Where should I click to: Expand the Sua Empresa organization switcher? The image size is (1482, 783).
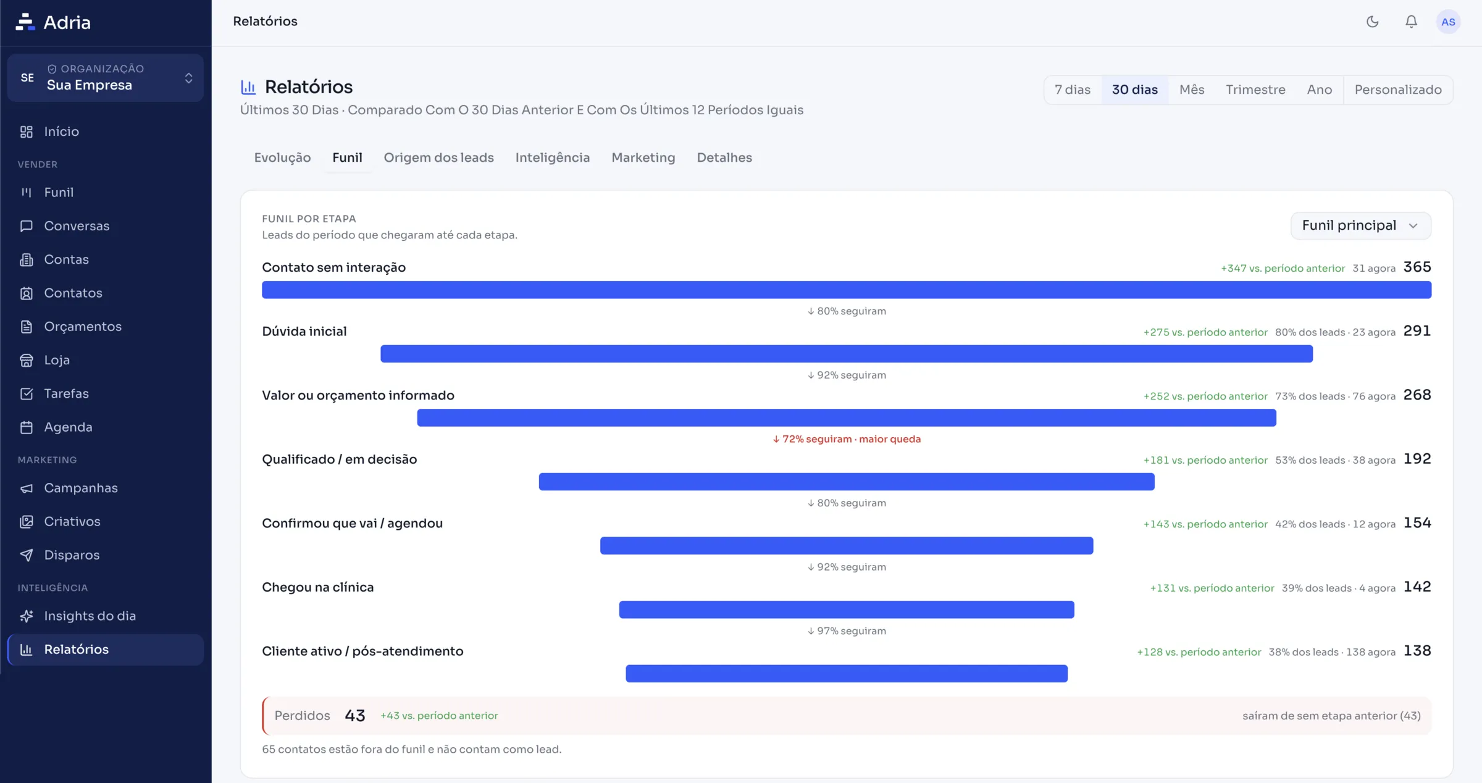coord(105,78)
